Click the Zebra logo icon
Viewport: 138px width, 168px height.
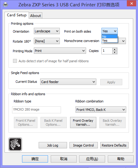15,144
